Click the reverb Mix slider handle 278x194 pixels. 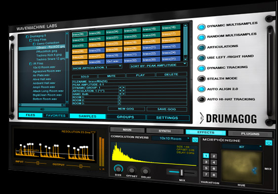click(x=182, y=172)
